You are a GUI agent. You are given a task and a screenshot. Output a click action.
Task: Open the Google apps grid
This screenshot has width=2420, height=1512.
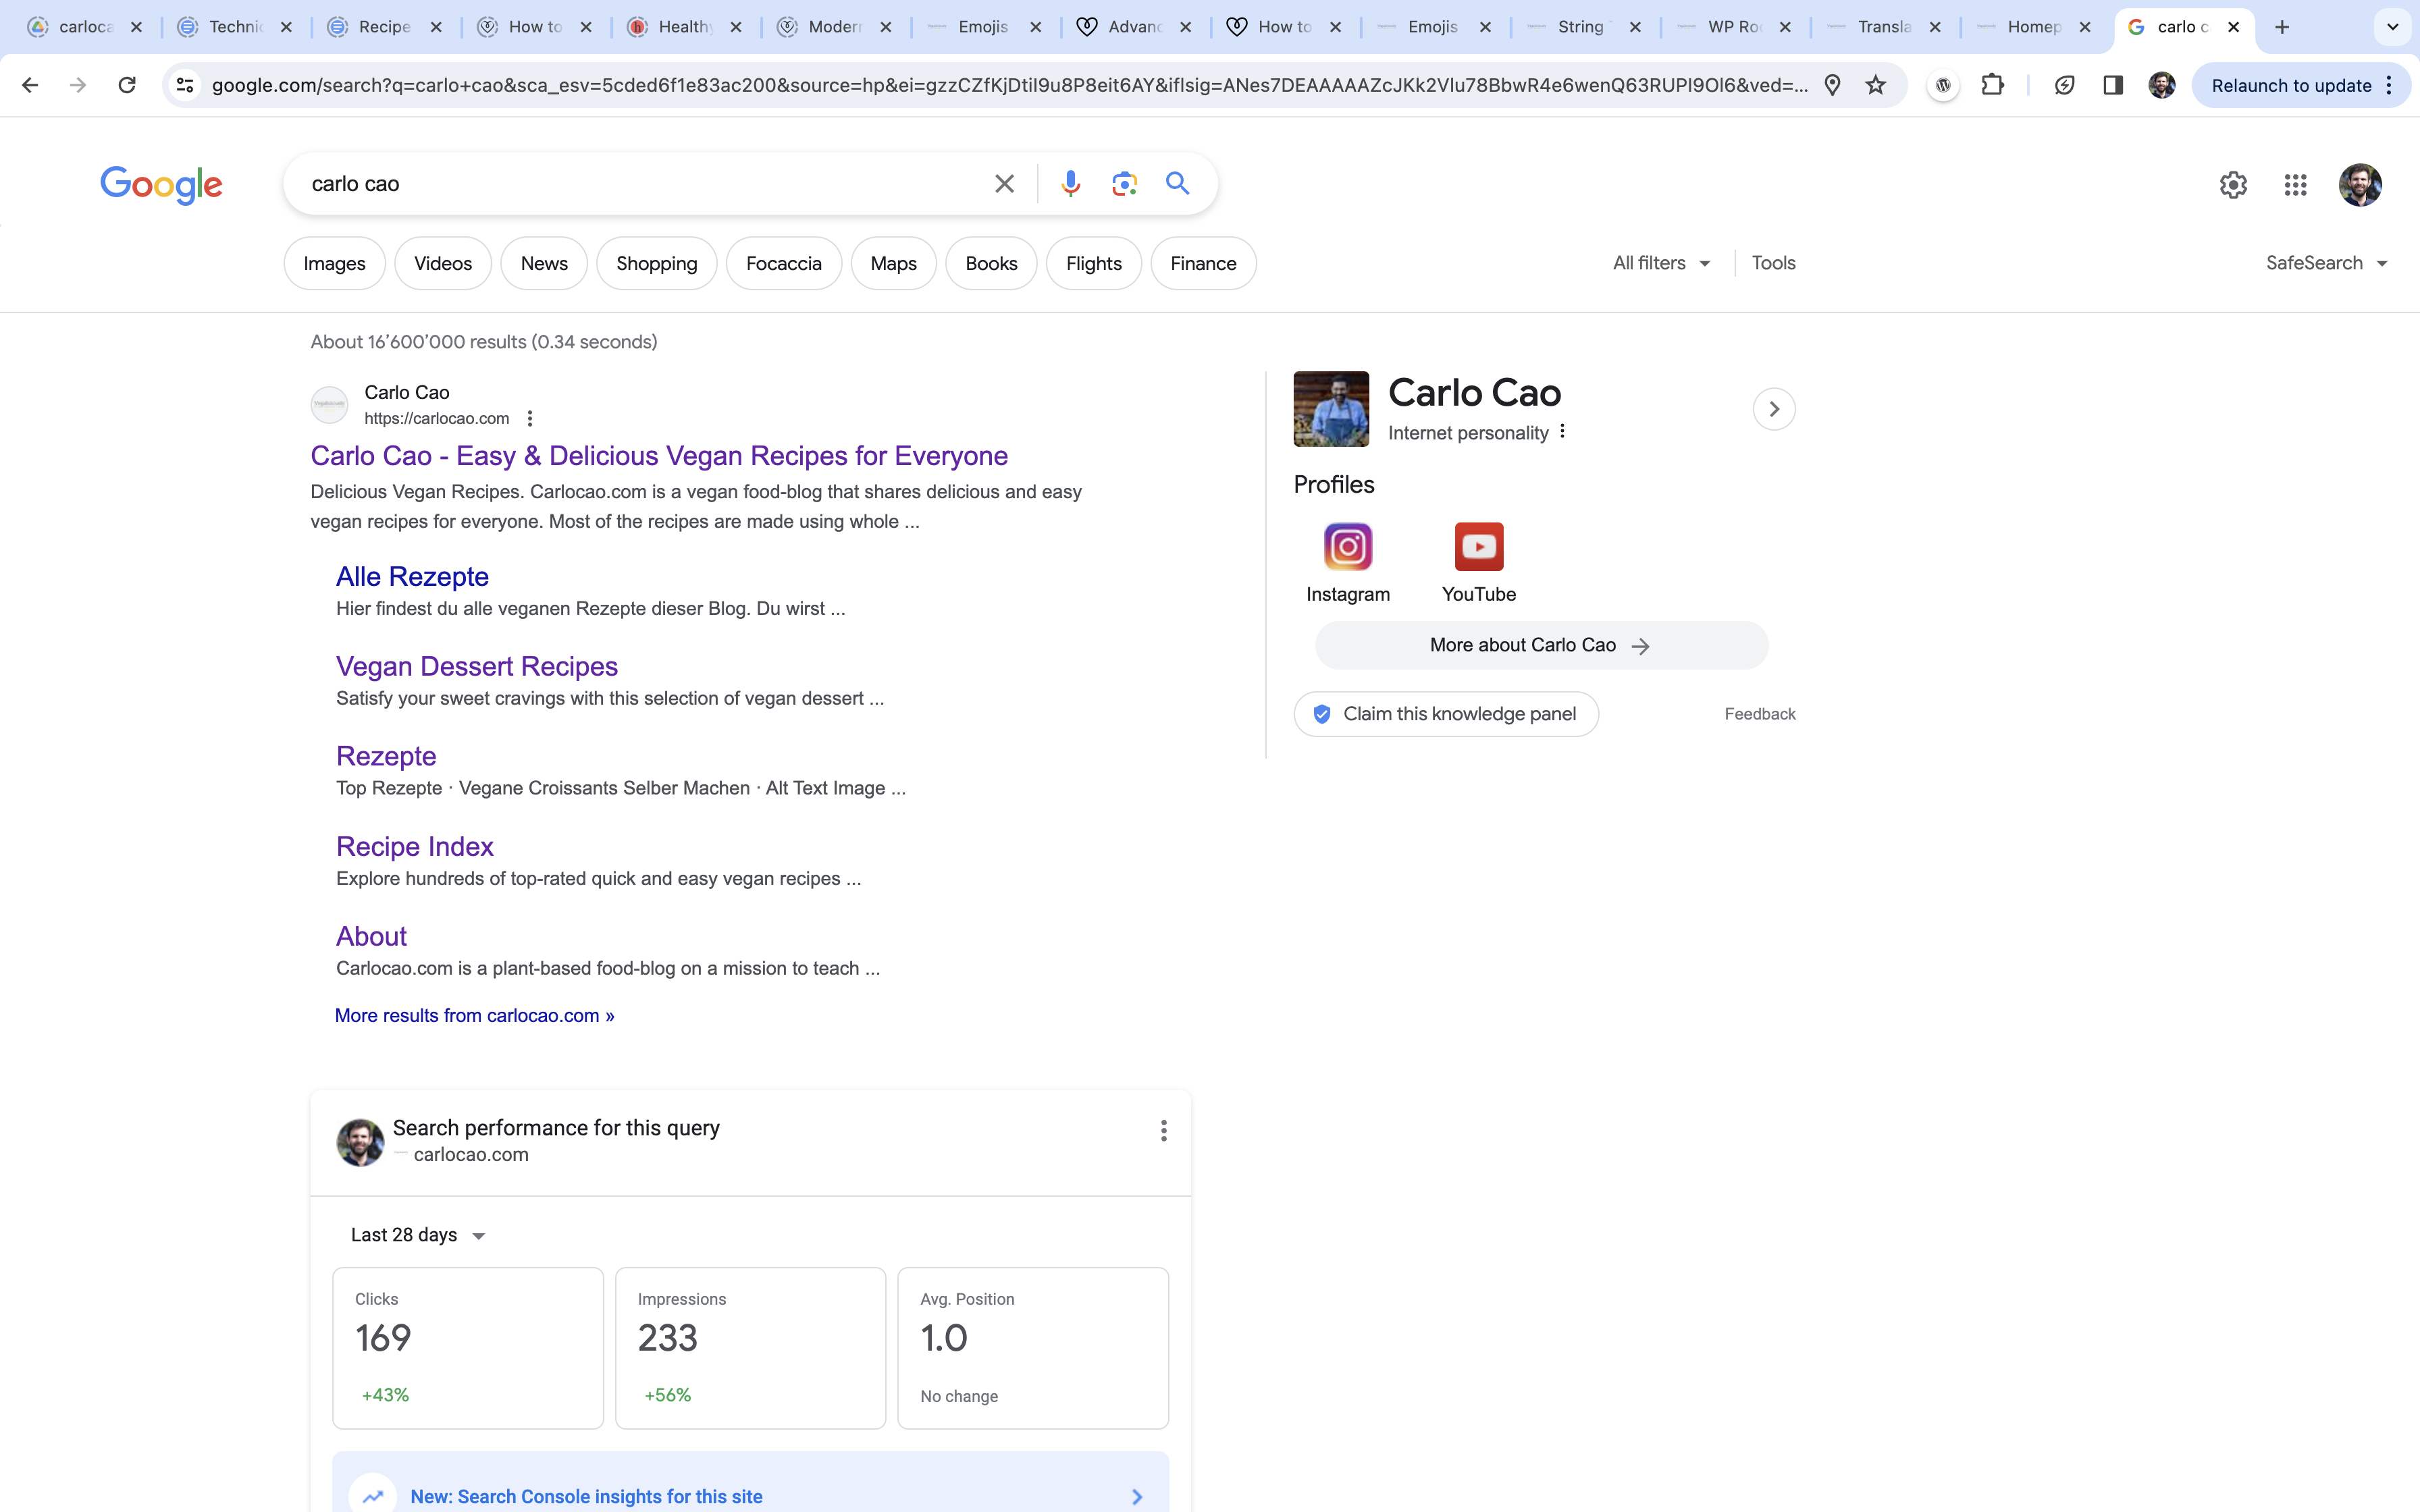click(2295, 185)
